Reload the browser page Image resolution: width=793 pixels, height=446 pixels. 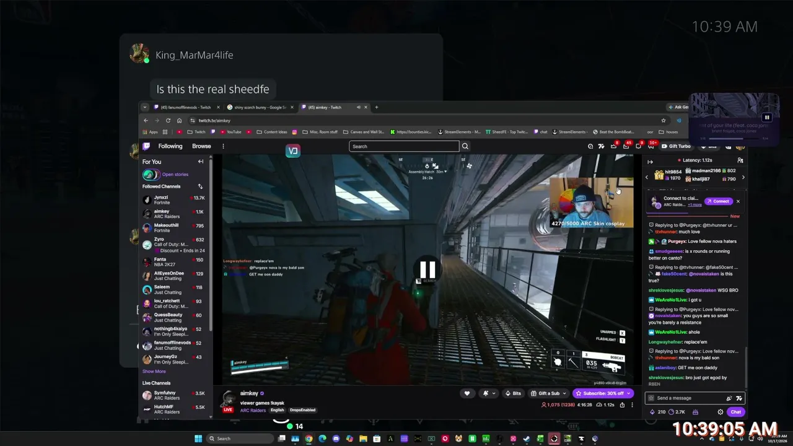(168, 120)
